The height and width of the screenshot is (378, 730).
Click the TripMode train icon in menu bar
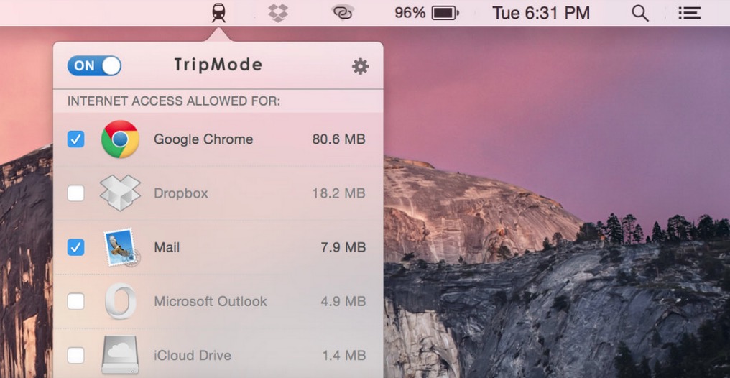click(218, 12)
